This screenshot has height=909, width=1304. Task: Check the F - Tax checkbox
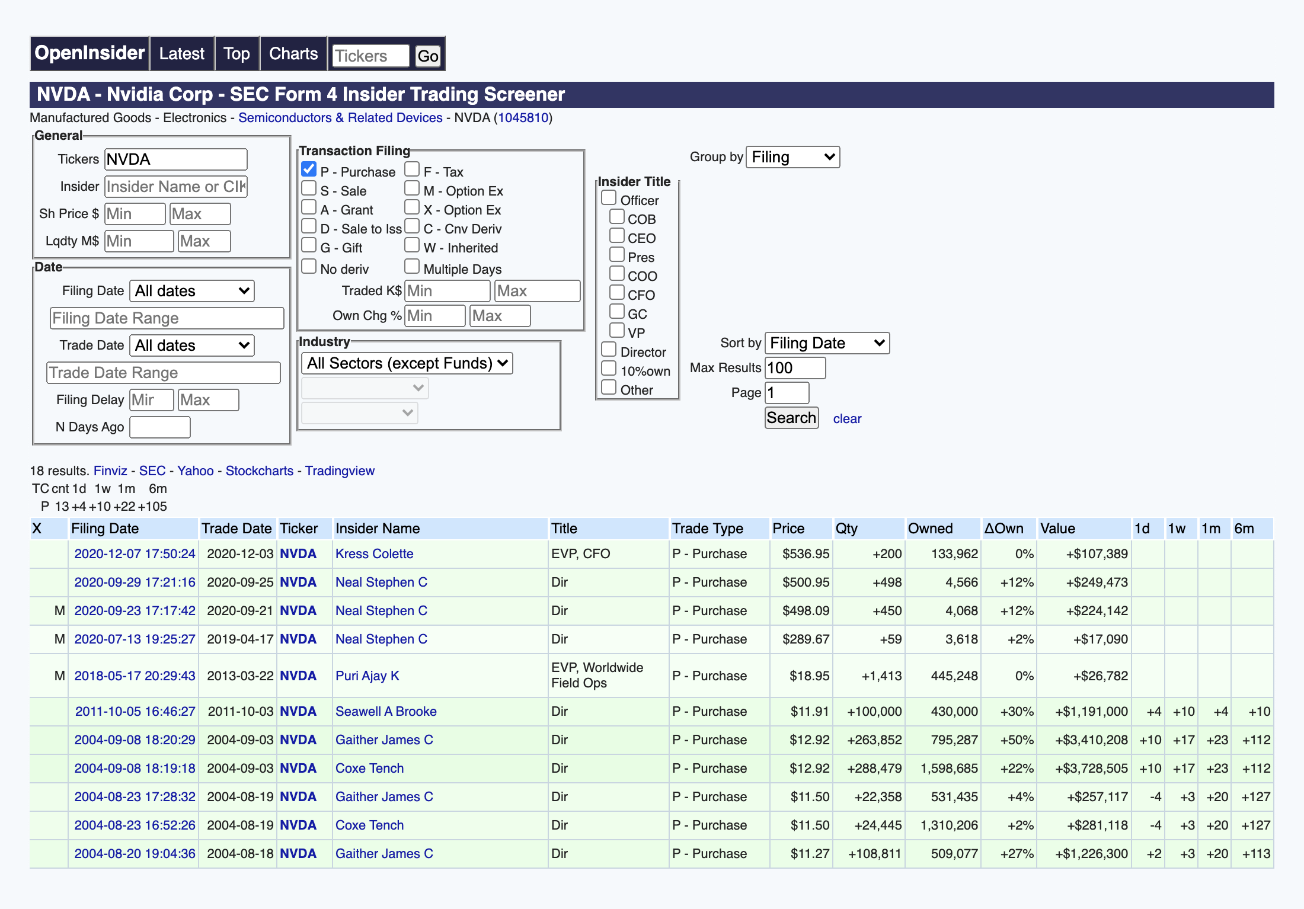click(412, 169)
